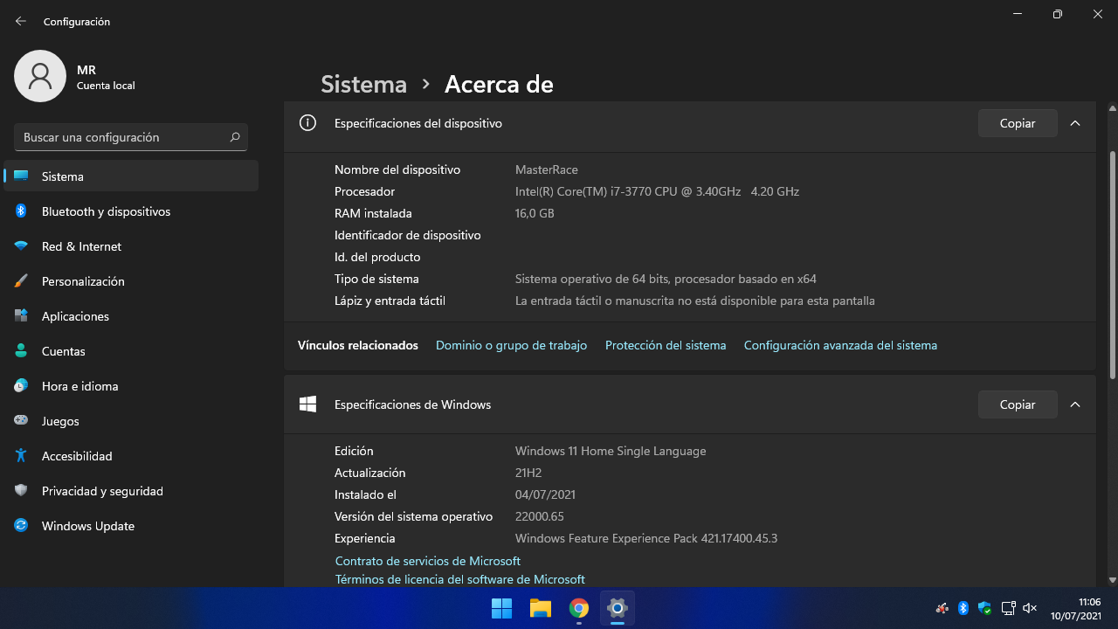Screen dimensions: 1118x629
Task: Collapse Especificaciones del dispositivo section
Action: point(1075,123)
